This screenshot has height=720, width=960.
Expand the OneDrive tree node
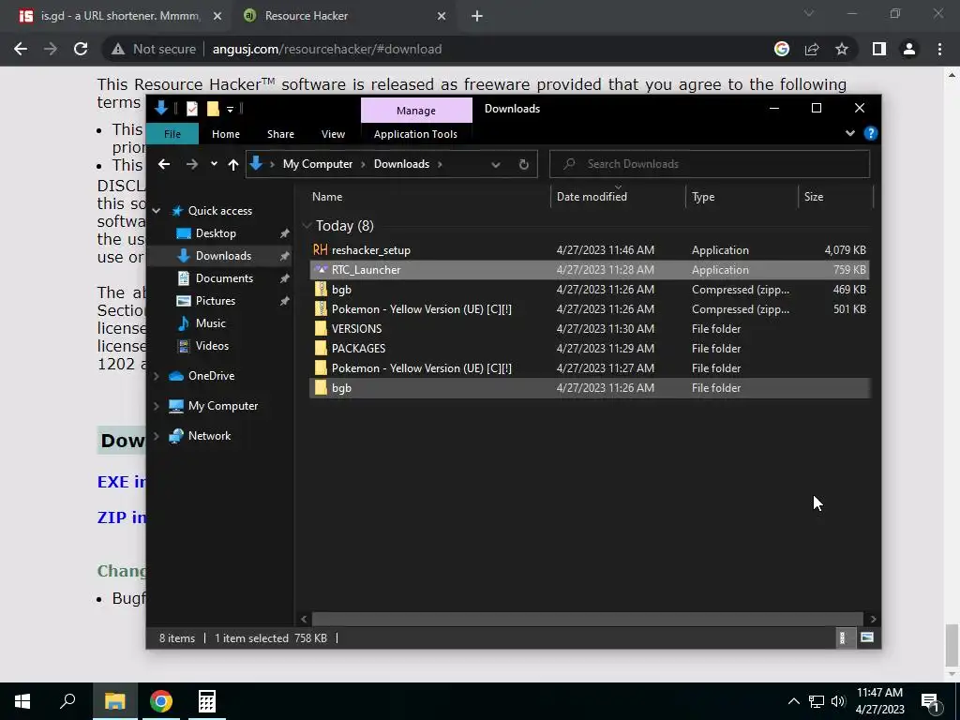point(157,376)
